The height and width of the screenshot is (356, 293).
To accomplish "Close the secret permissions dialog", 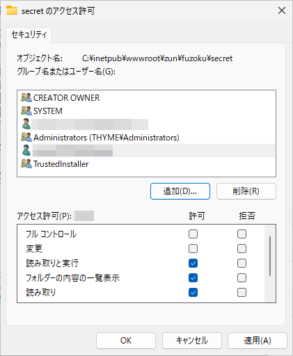I will (282, 10).
